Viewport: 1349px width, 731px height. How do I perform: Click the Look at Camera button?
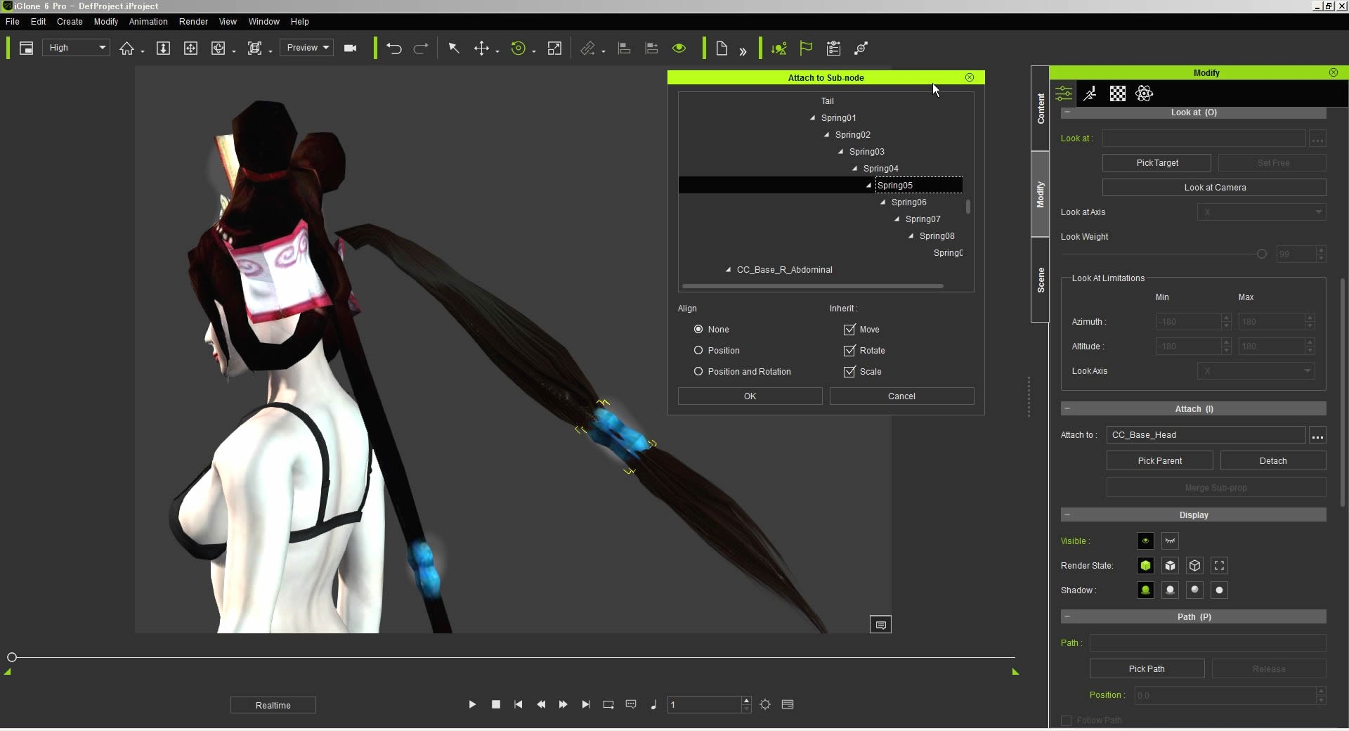pos(1214,188)
